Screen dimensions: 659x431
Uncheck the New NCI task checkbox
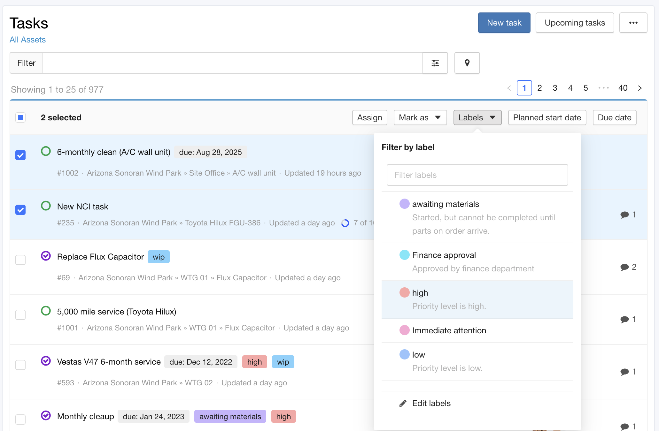pos(20,210)
